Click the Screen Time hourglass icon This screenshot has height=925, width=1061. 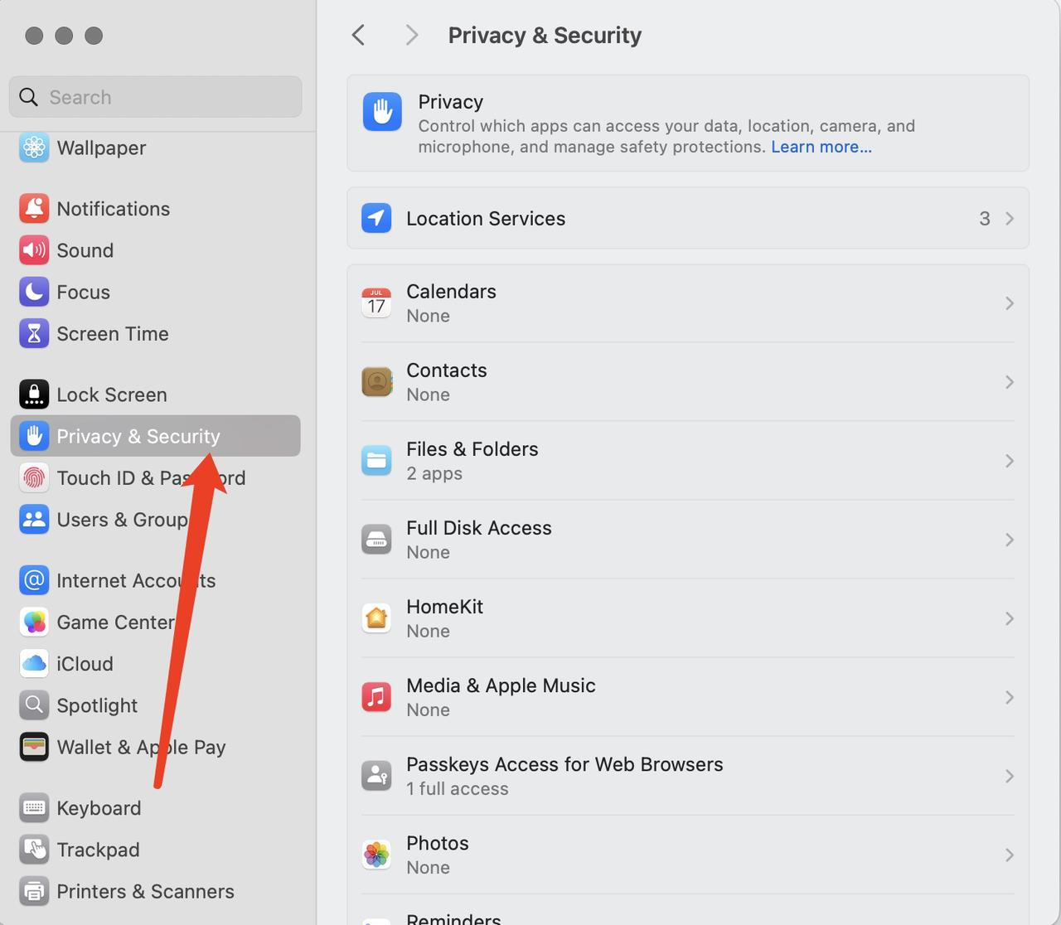34,333
